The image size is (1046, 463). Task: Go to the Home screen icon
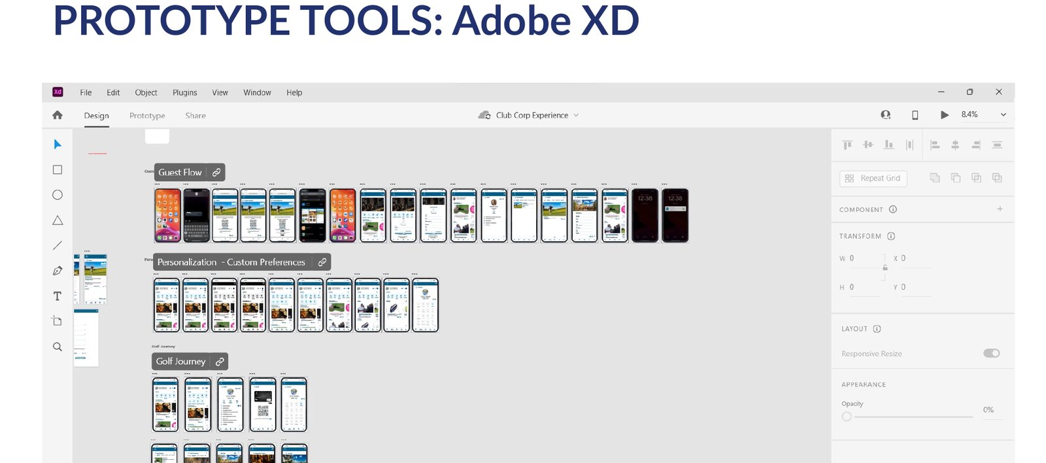point(58,115)
